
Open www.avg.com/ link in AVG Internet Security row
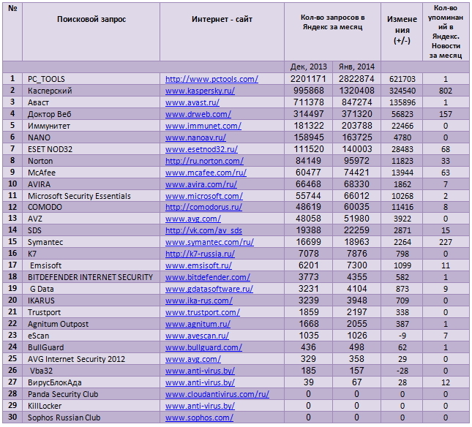tap(193, 359)
